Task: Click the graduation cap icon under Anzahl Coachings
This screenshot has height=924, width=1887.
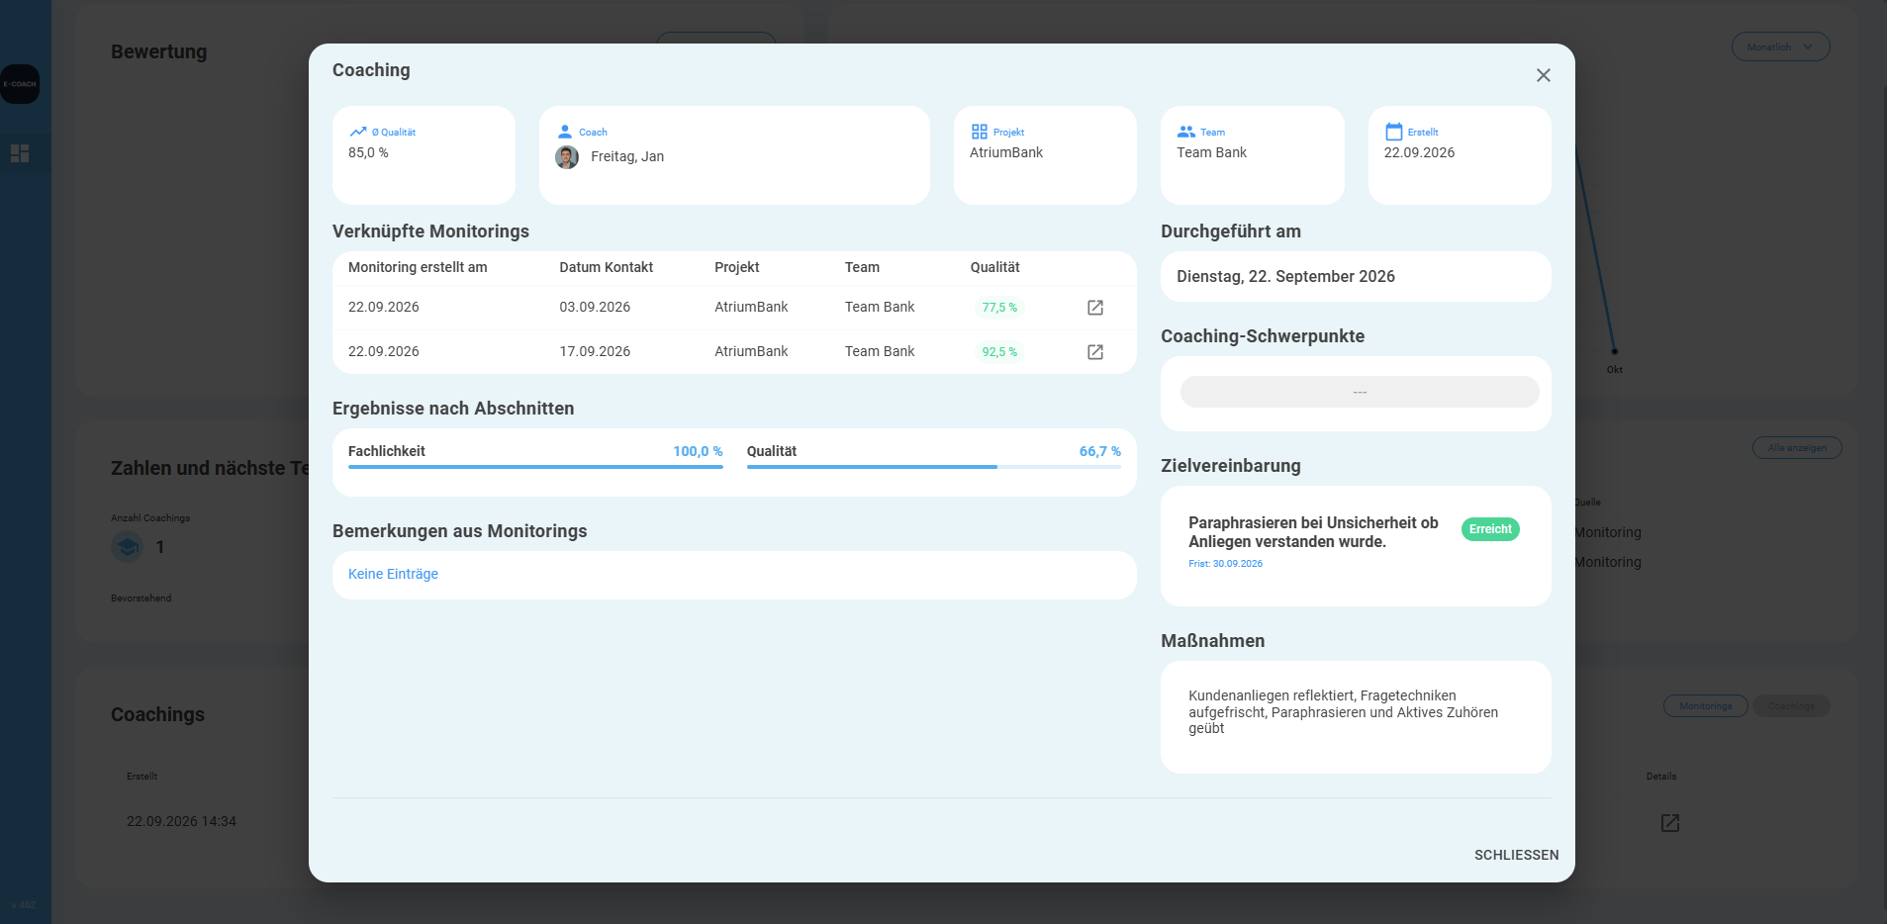Action: [128, 547]
